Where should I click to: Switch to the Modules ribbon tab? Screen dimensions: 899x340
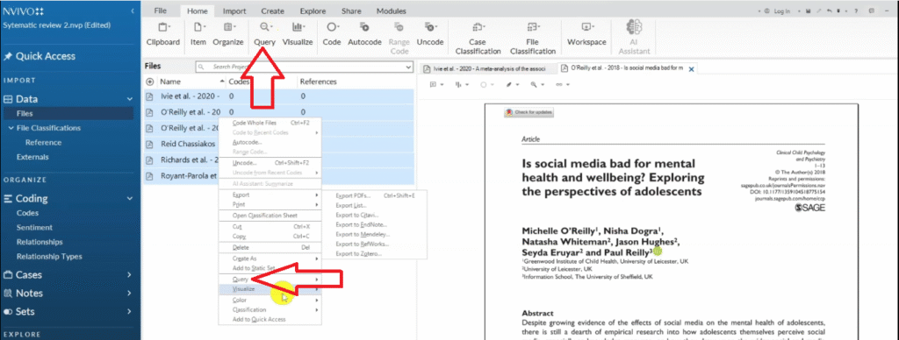391,11
